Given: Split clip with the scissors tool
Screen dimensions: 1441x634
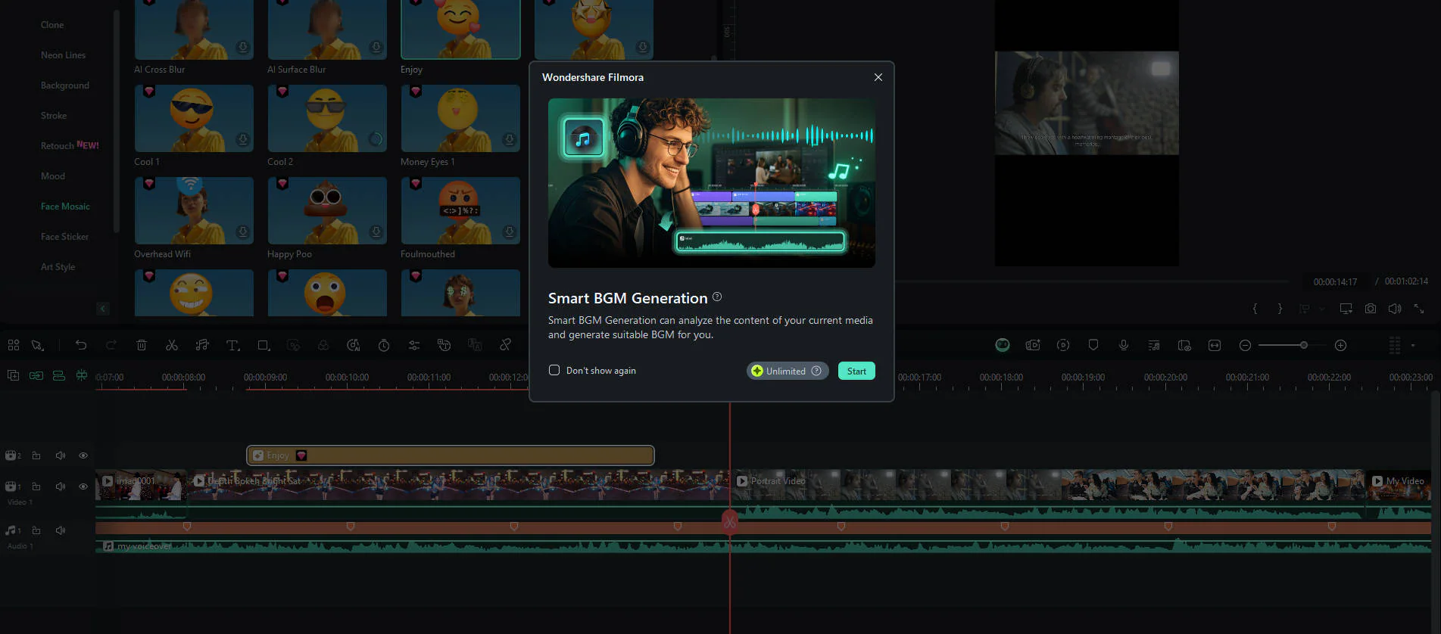Looking at the screenshot, I should coord(172,345).
